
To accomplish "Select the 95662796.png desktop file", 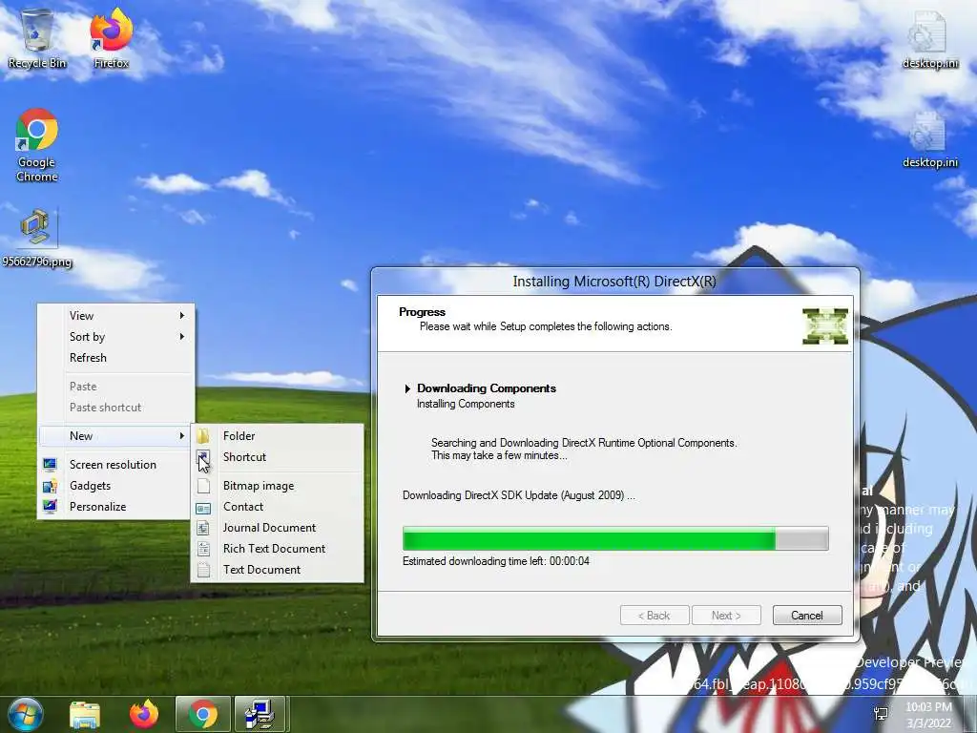I will point(37,238).
